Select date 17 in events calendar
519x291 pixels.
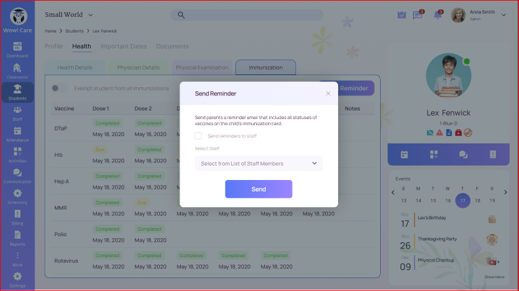coord(462,200)
